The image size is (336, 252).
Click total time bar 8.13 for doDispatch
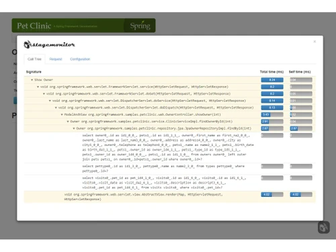pos(272,108)
